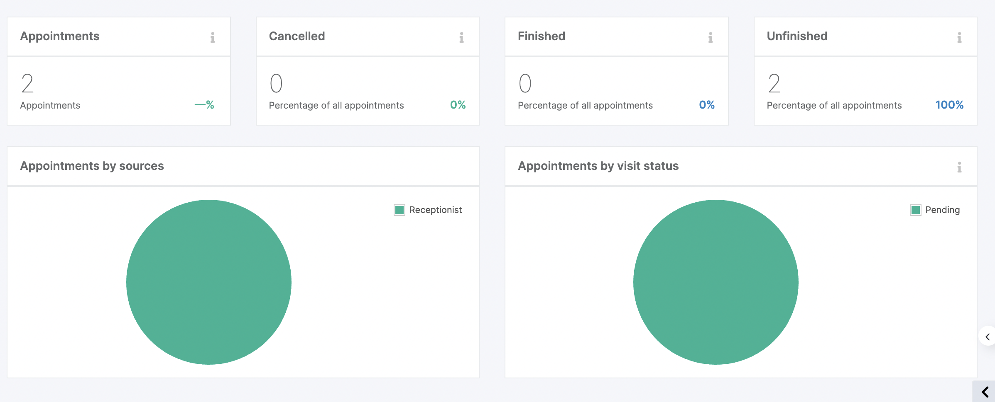Toggle the Receptionist series via its legend label
Viewport: 995px width, 402px height.
(435, 210)
